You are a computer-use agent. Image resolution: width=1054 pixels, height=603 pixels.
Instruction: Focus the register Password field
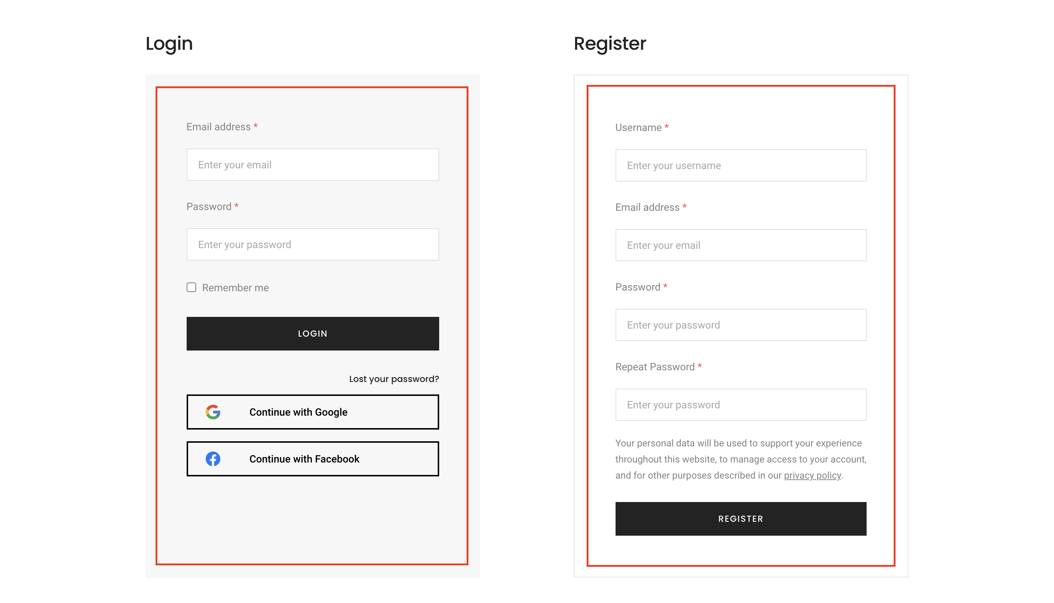pyautogui.click(x=740, y=325)
